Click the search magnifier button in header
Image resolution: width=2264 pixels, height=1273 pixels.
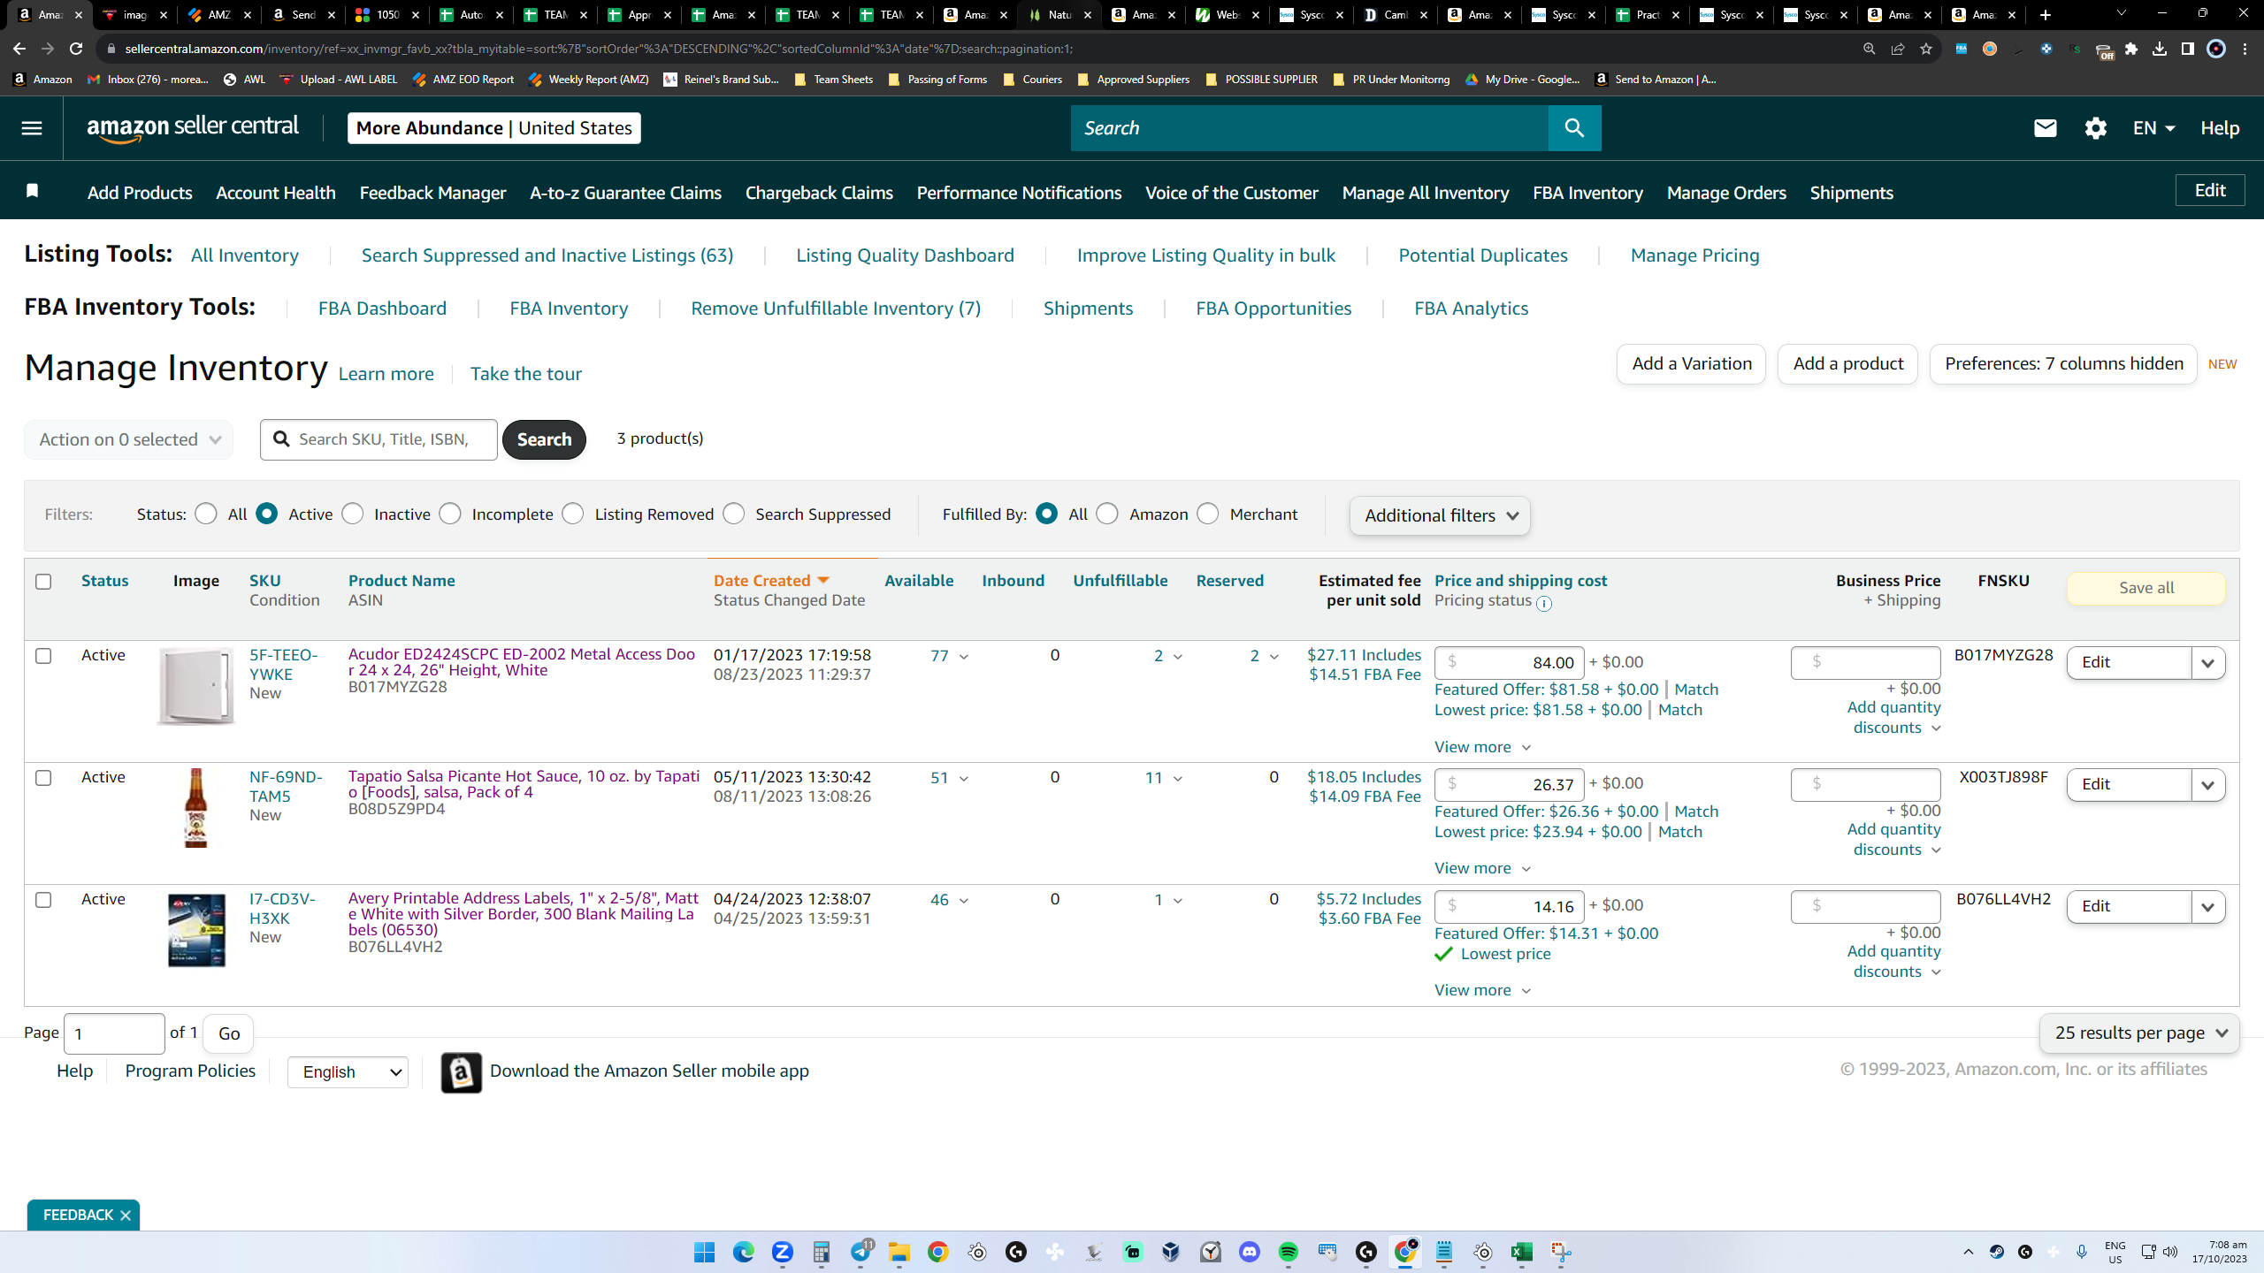click(x=1574, y=128)
